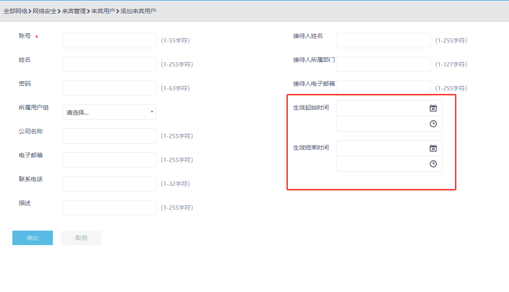509x292 pixels.
Task: Focus the 联系电话 input field
Action: [x=109, y=184]
